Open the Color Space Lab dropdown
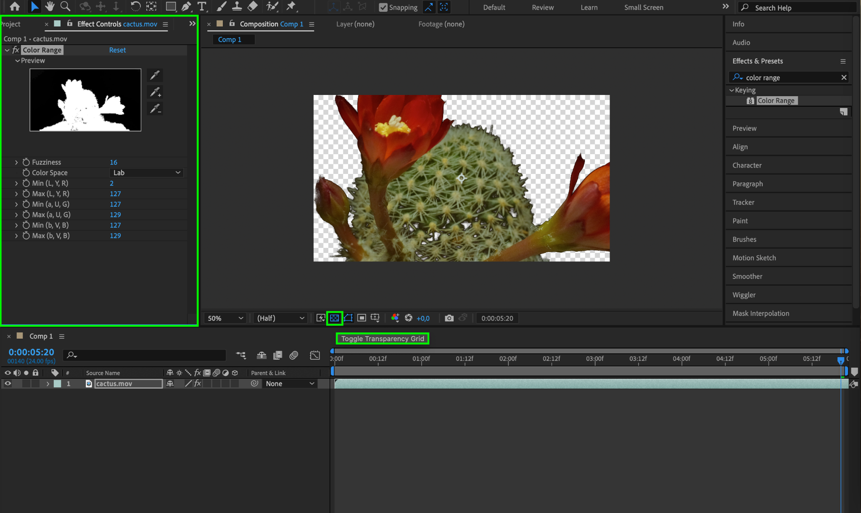Viewport: 861px width, 513px height. coord(146,173)
